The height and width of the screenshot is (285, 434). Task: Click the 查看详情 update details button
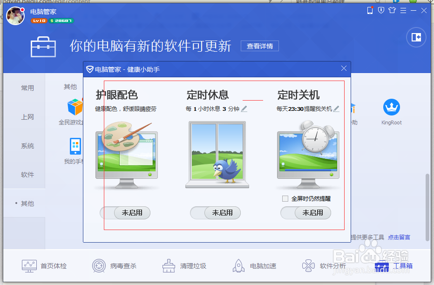pyautogui.click(x=259, y=46)
